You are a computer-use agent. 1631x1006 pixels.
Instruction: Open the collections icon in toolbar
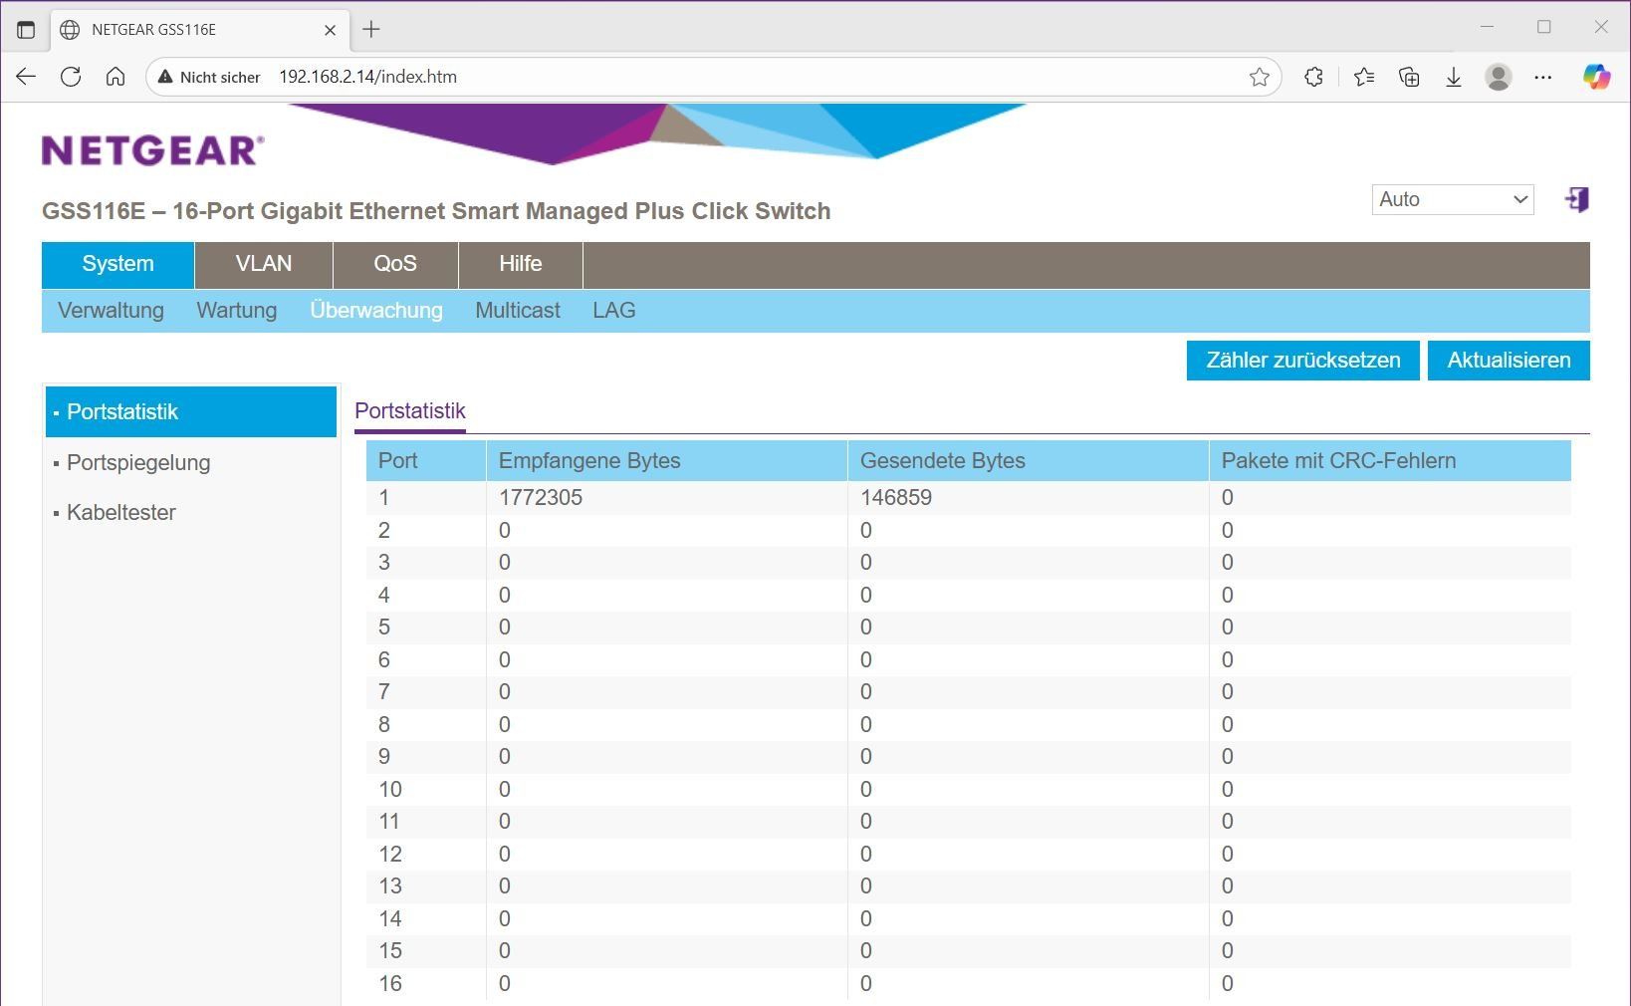(1409, 77)
